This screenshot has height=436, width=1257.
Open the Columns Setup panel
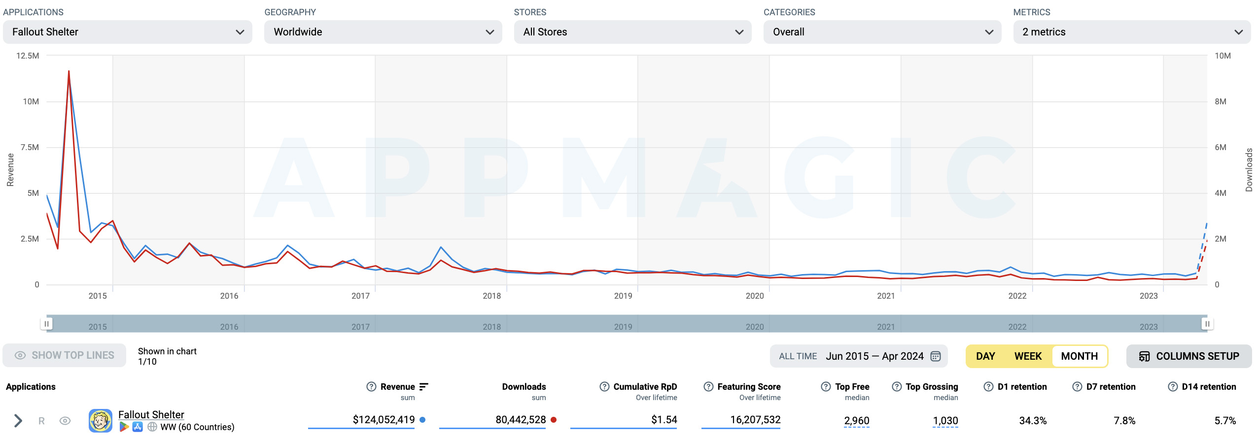pos(1188,356)
